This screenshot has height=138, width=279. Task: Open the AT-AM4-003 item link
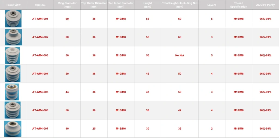(x=40, y=56)
